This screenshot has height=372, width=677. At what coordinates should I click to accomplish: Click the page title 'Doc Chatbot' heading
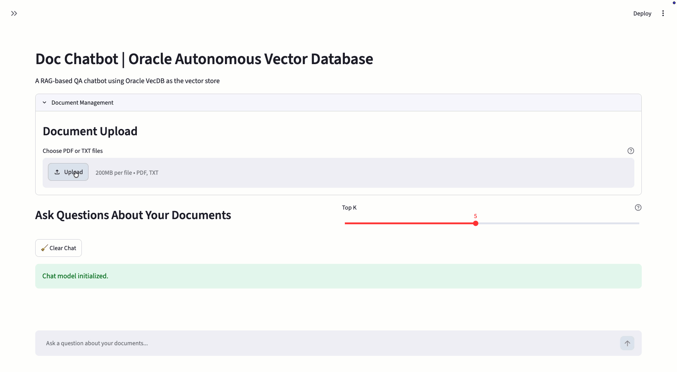click(204, 59)
